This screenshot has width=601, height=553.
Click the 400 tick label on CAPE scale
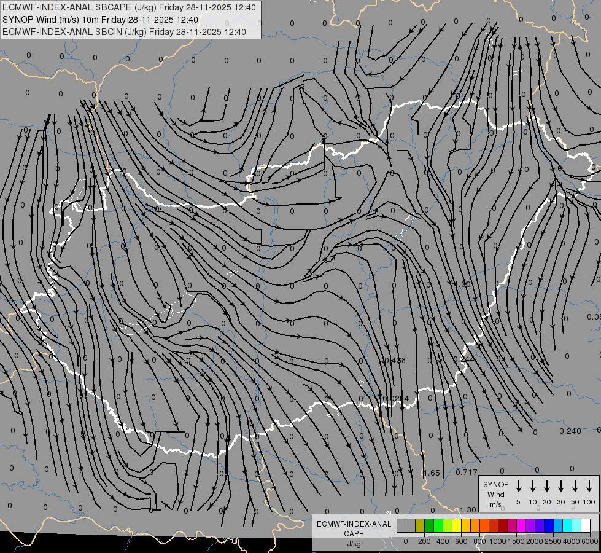[443, 541]
